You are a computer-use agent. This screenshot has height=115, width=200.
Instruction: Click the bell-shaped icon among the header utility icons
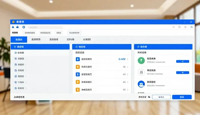185,27
